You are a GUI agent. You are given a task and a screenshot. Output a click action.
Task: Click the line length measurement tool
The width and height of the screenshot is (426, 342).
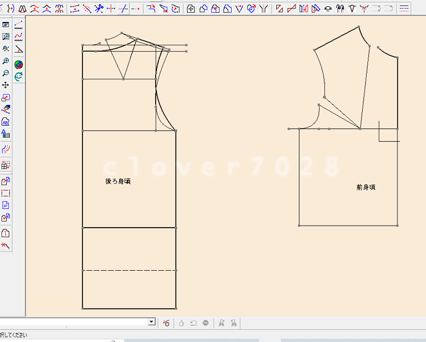pos(19,25)
